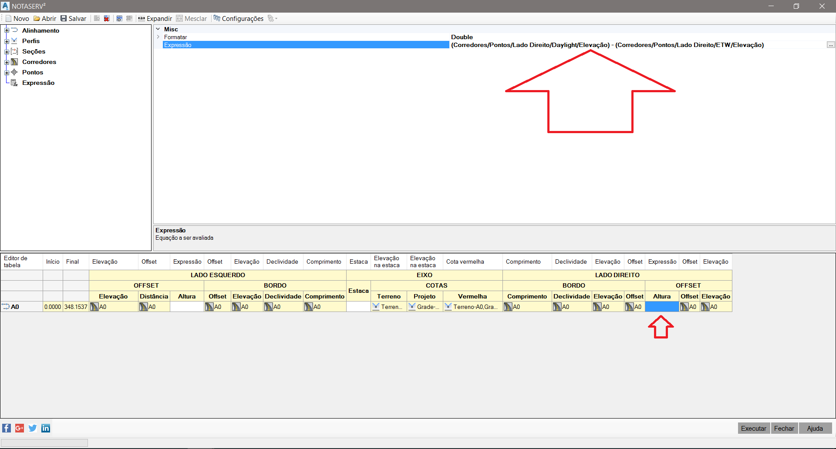
Task: Save the table with Salvar
Action: point(73,18)
